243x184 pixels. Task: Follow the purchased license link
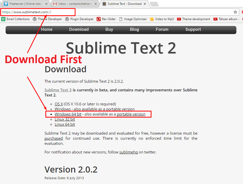coord(54,138)
